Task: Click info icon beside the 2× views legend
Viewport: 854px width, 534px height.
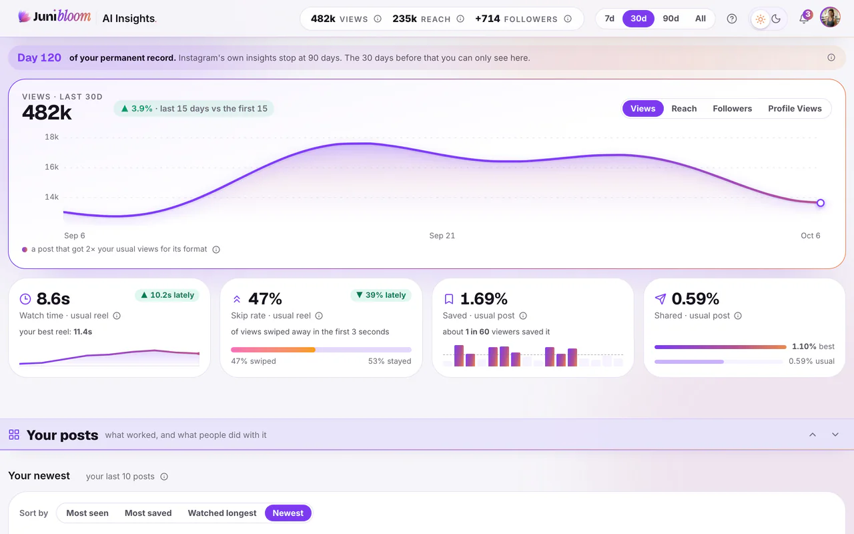Action: pyautogui.click(x=216, y=250)
